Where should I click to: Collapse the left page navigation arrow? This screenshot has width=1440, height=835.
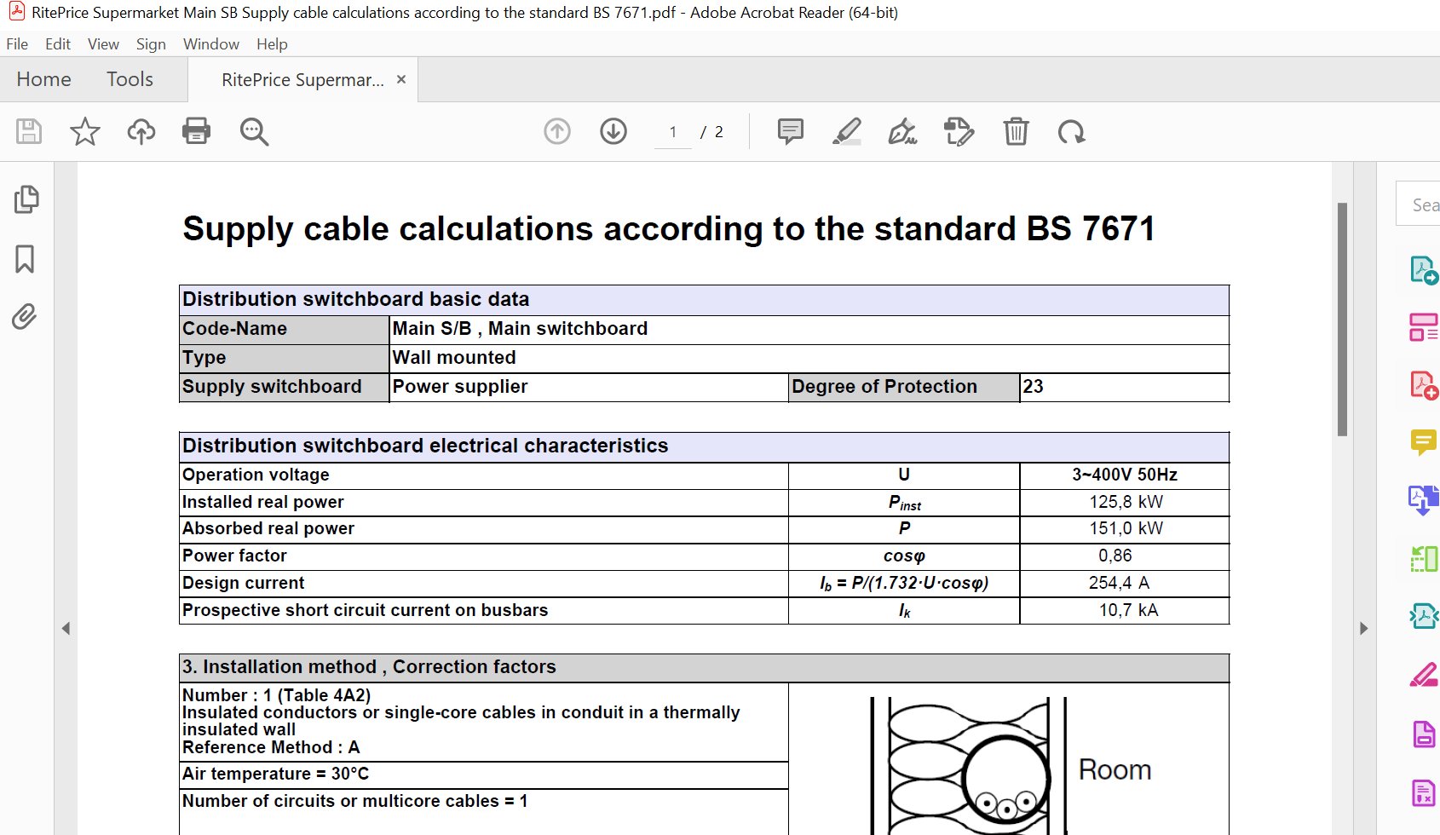(x=66, y=629)
